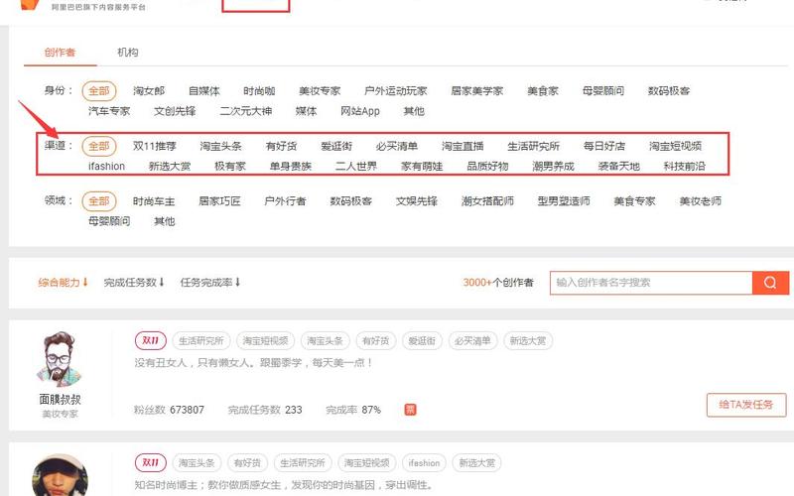Choose the 二次元大神 identity filter

[x=245, y=111]
